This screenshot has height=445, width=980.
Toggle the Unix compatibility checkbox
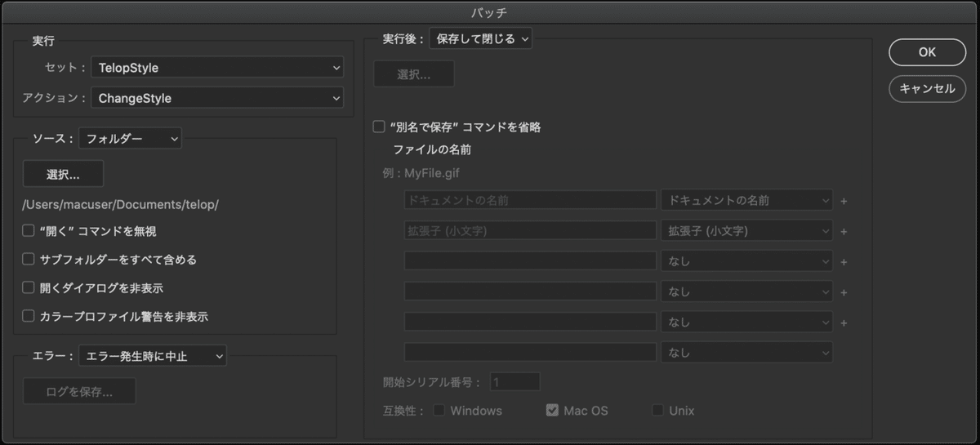pyautogui.click(x=657, y=410)
